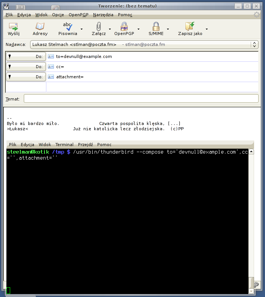Expand Załącz dropdown arrow
Image resolution: width=265 pixels, height=297 pixels.
(110, 29)
